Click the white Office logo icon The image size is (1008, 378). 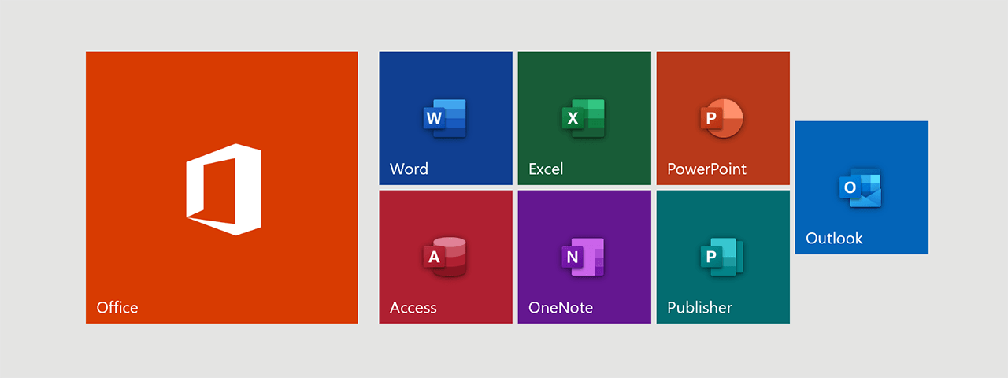pyautogui.click(x=223, y=189)
